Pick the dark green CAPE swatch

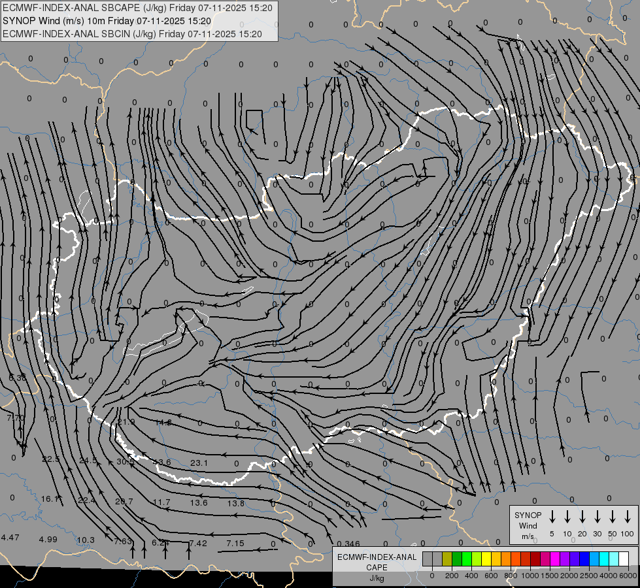pos(457,559)
